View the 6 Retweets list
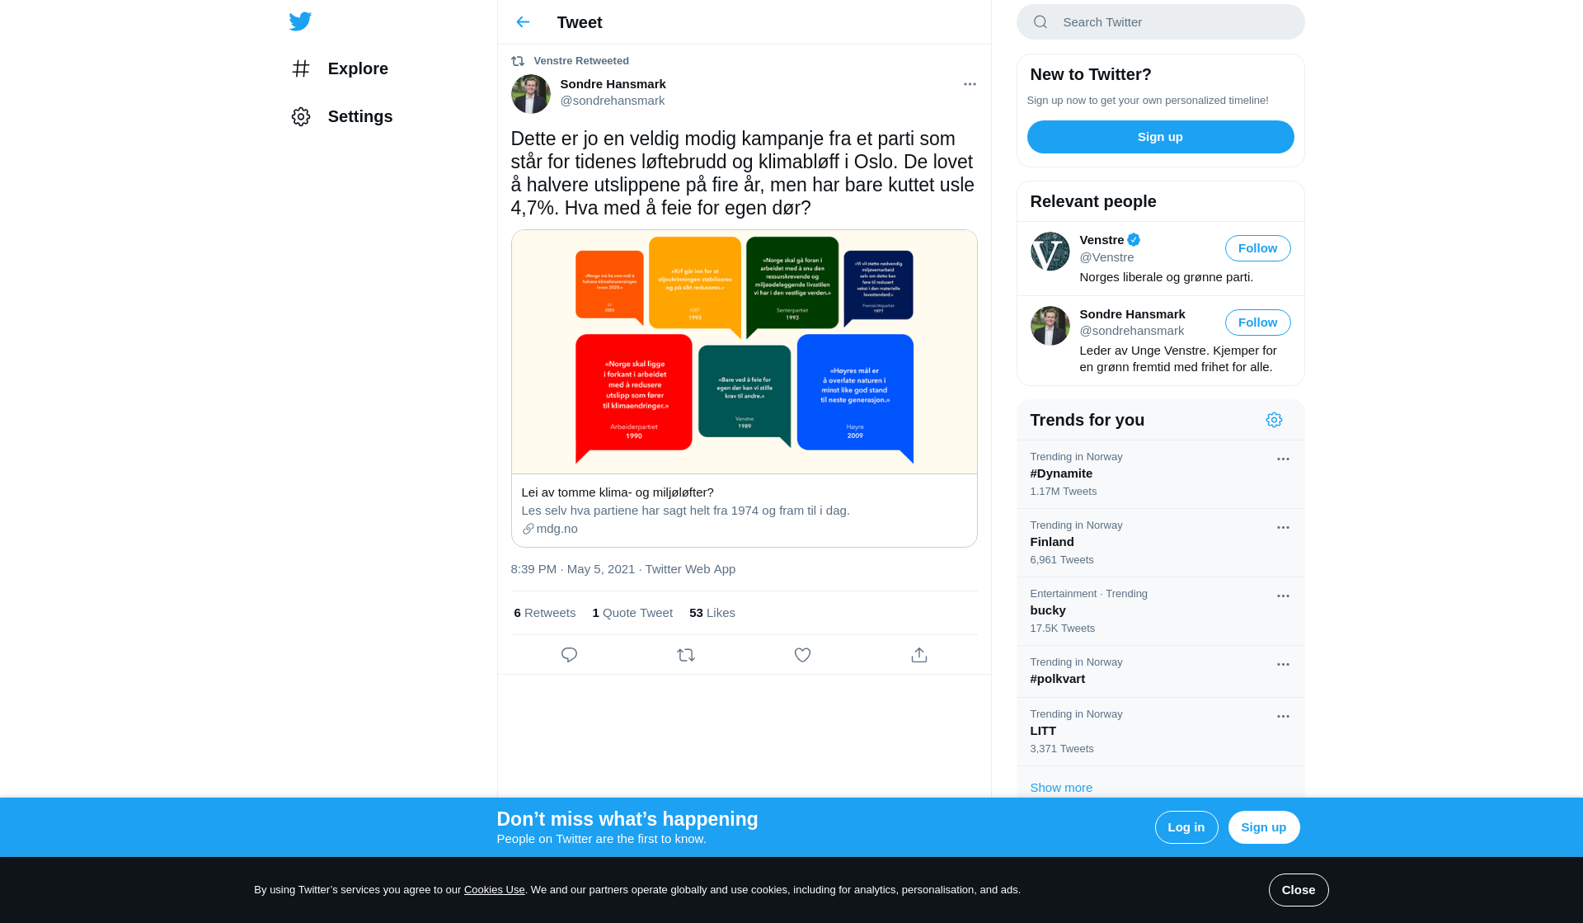 pos(544,613)
